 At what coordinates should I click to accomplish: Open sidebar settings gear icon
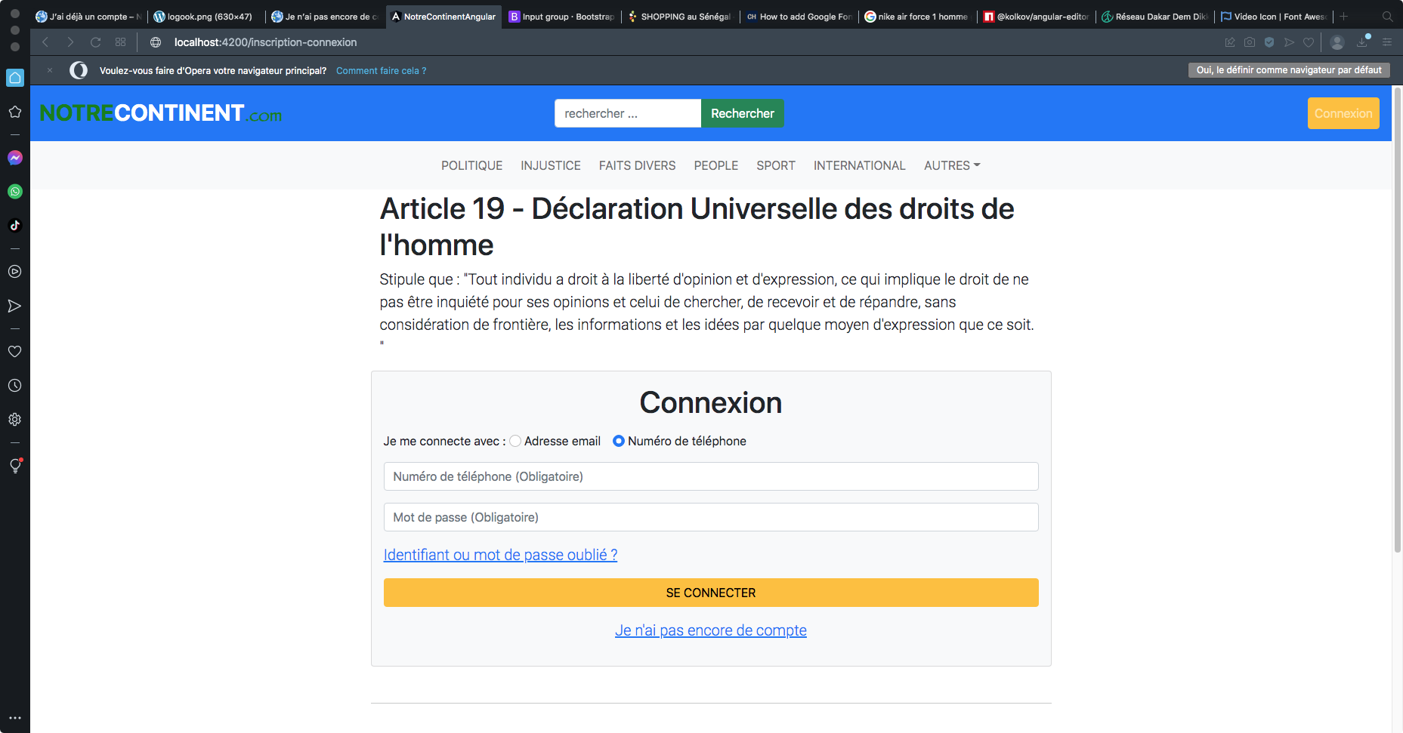click(15, 420)
